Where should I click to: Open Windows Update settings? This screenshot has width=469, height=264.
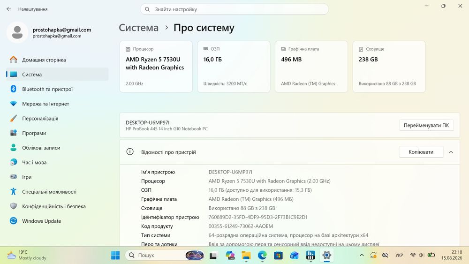(57, 221)
